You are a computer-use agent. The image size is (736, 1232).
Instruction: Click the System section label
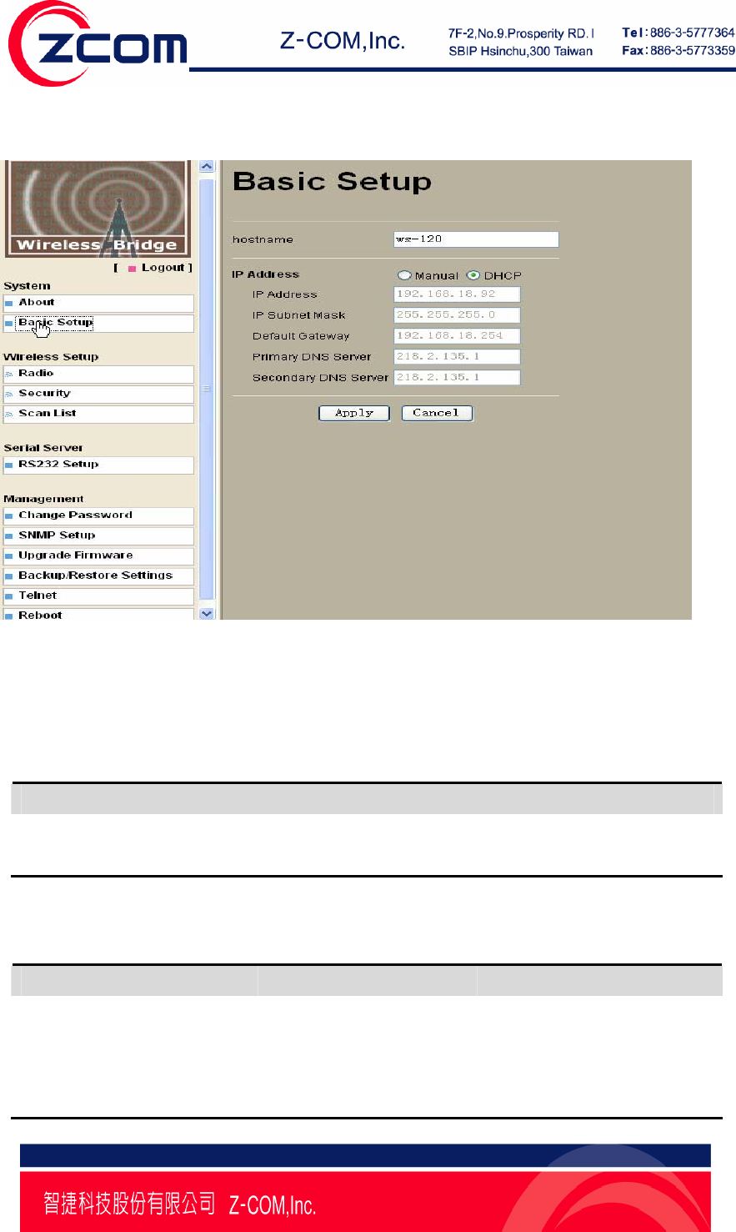point(27,286)
